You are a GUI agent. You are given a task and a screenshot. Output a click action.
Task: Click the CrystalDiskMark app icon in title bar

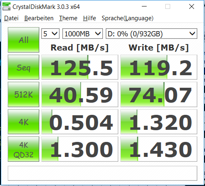tap(6, 6)
